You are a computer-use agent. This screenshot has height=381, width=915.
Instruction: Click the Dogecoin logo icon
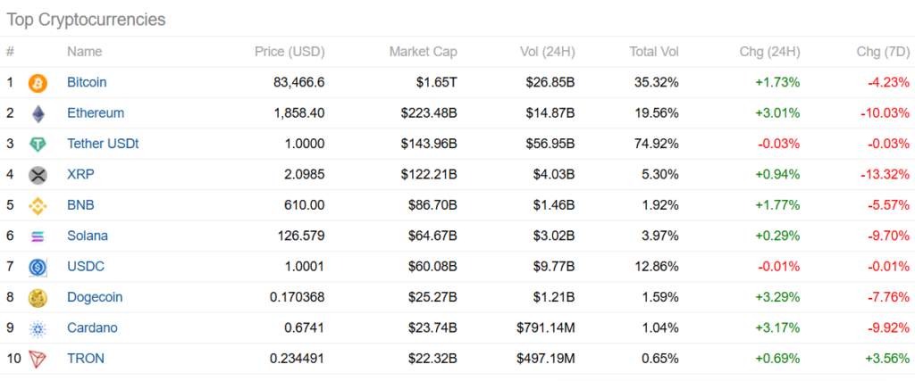pos(38,298)
